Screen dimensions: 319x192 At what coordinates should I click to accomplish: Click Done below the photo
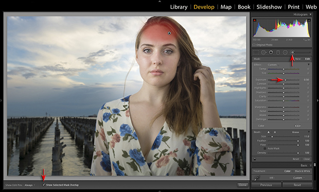pos(243,185)
